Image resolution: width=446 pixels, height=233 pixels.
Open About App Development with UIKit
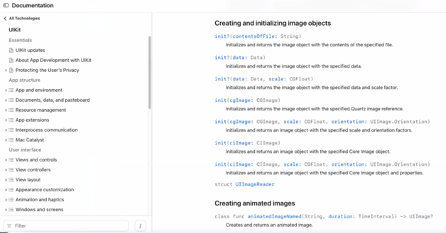tap(53, 60)
